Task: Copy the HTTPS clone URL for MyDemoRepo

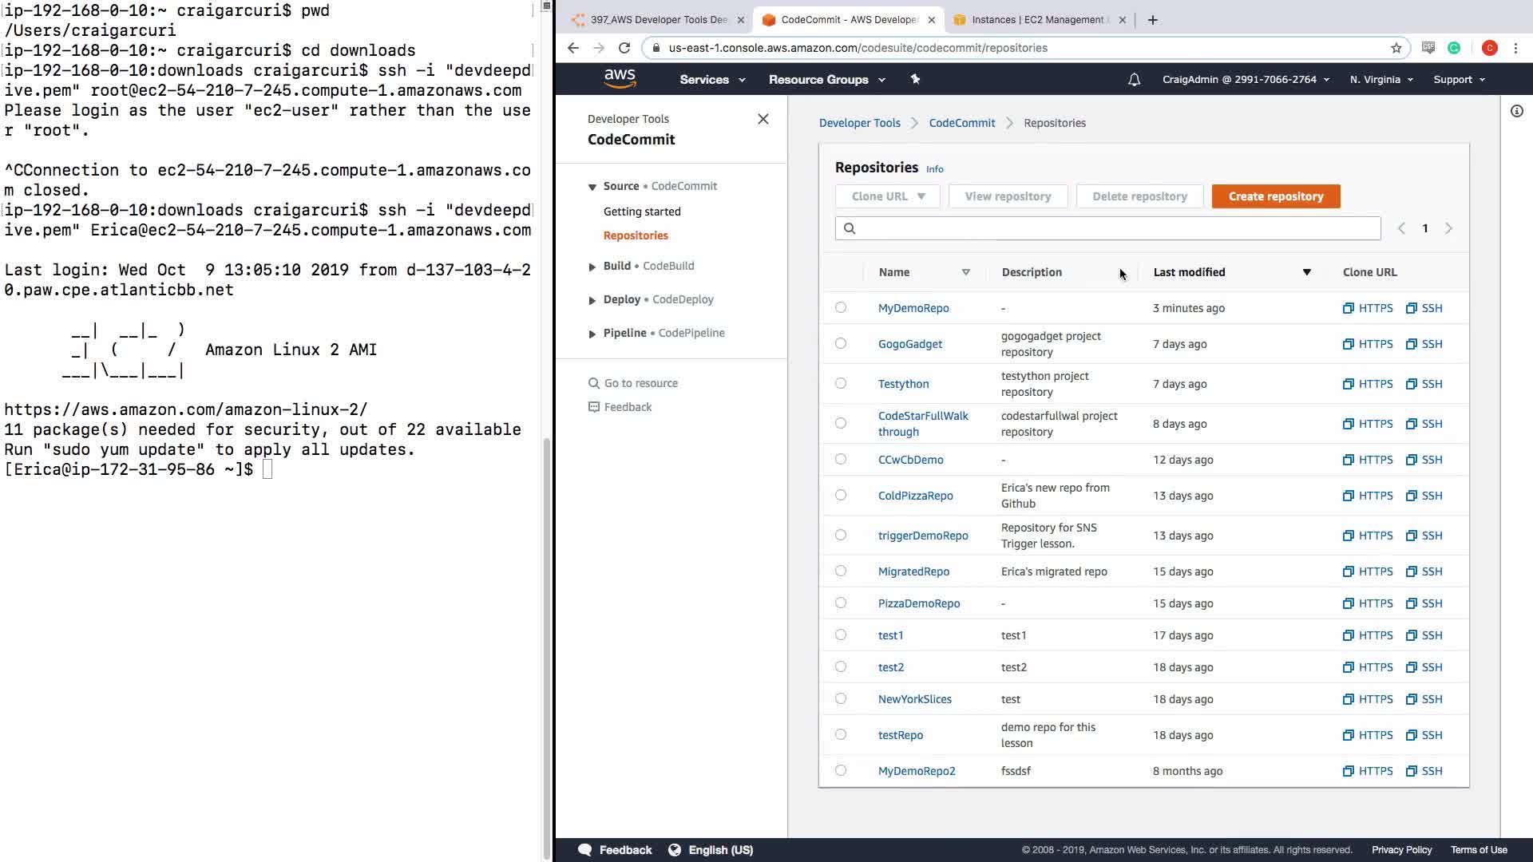Action: [1367, 308]
